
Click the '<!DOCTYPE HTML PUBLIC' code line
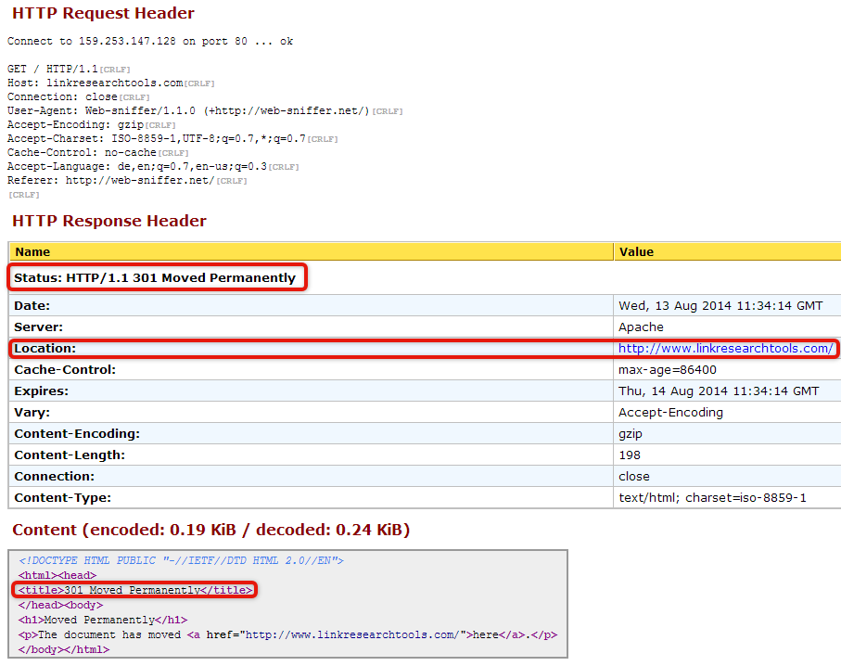tap(181, 561)
